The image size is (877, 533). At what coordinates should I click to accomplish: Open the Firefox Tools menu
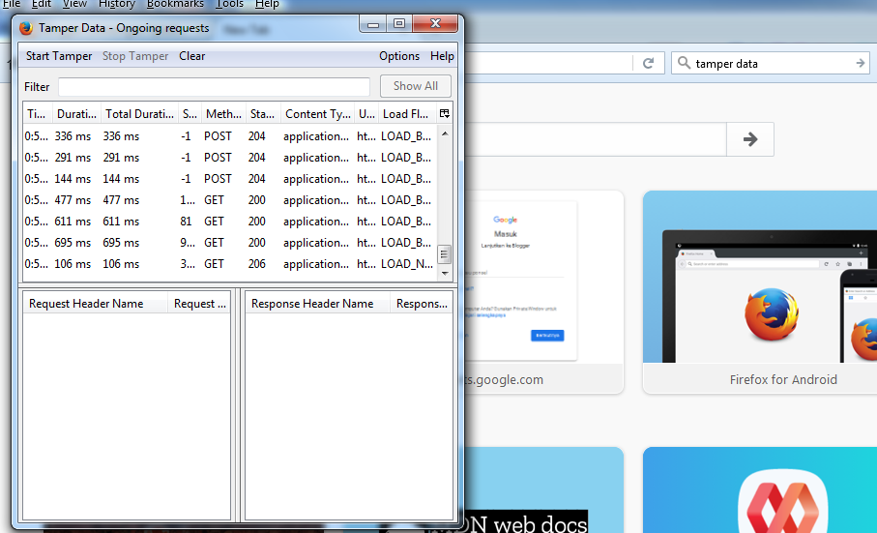(230, 4)
